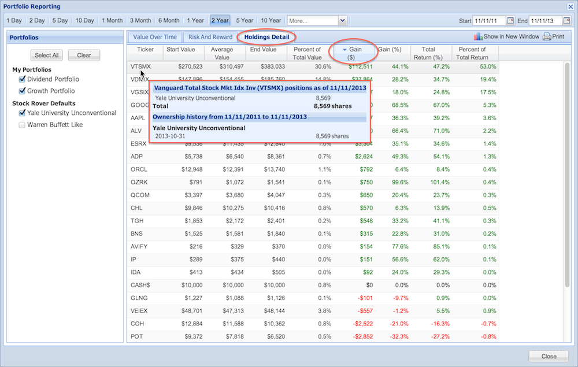
Task: Select the 2 Day period
Action: click(x=37, y=21)
